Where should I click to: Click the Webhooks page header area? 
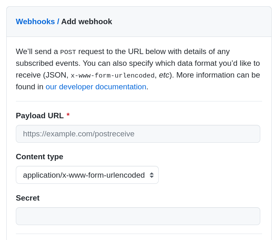[35, 21]
